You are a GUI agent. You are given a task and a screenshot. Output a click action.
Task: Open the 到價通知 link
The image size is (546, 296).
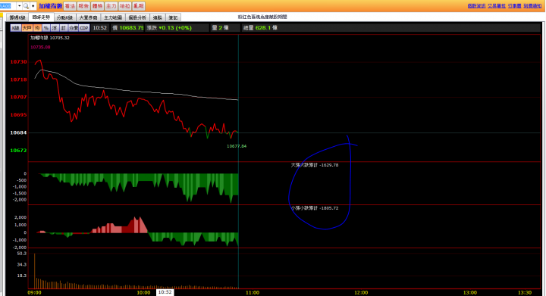[532, 6]
